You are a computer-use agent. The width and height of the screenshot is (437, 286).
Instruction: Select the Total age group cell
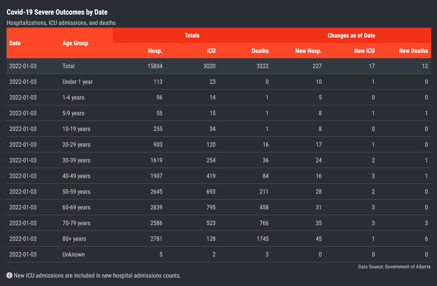(x=69, y=66)
